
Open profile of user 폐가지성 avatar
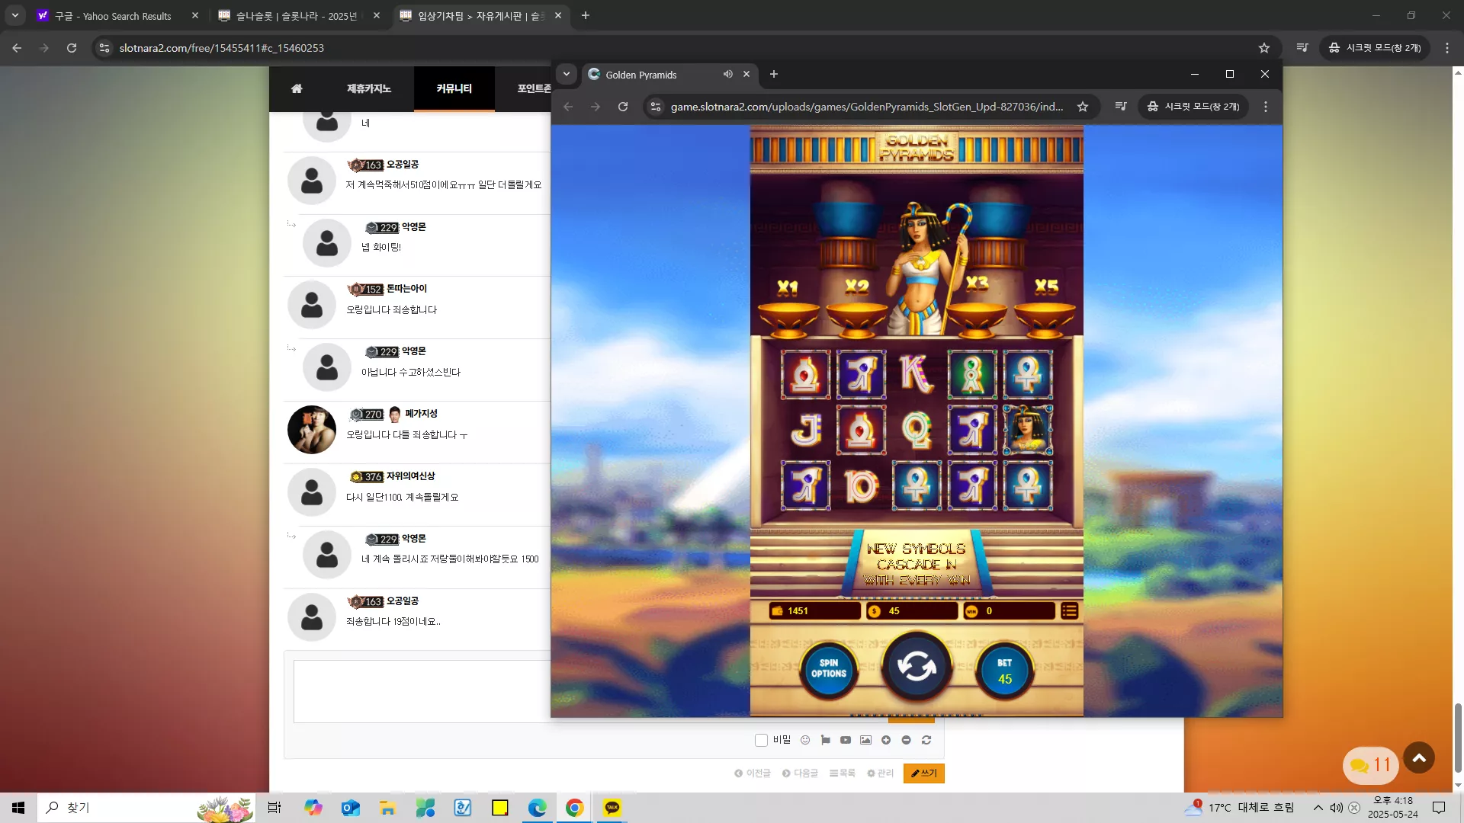312,430
